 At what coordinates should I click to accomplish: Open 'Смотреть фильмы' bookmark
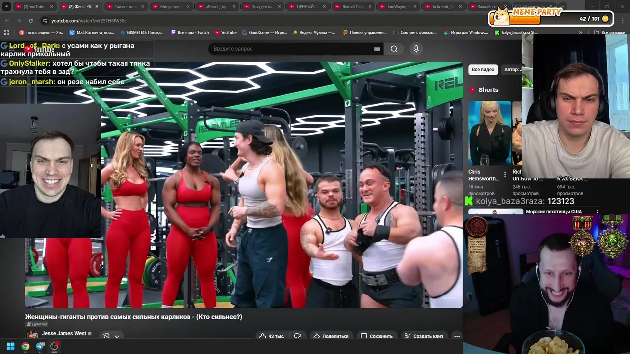(415, 33)
